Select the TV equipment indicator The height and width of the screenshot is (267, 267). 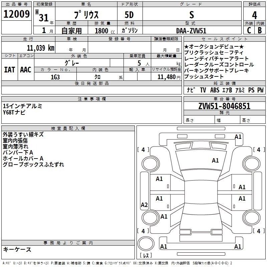(x=203, y=90)
